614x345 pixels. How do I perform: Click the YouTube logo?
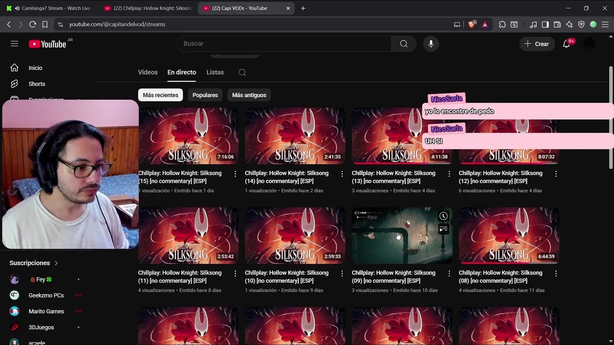click(47, 44)
